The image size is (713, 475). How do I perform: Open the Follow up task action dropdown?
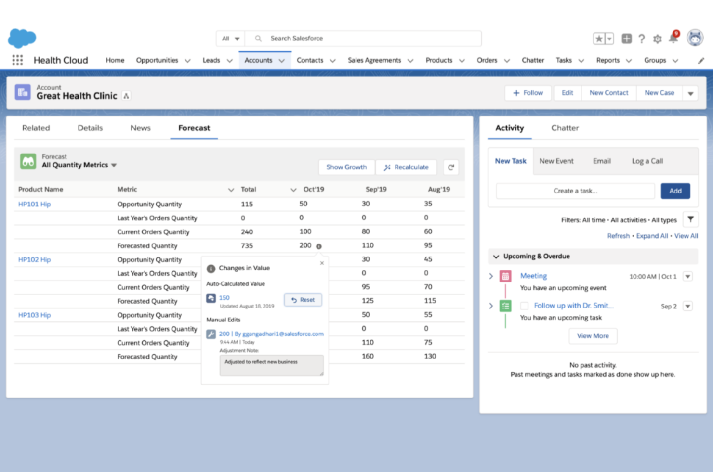[x=687, y=306]
